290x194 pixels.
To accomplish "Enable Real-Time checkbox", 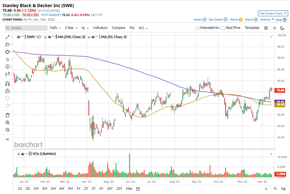I will [223, 28].
